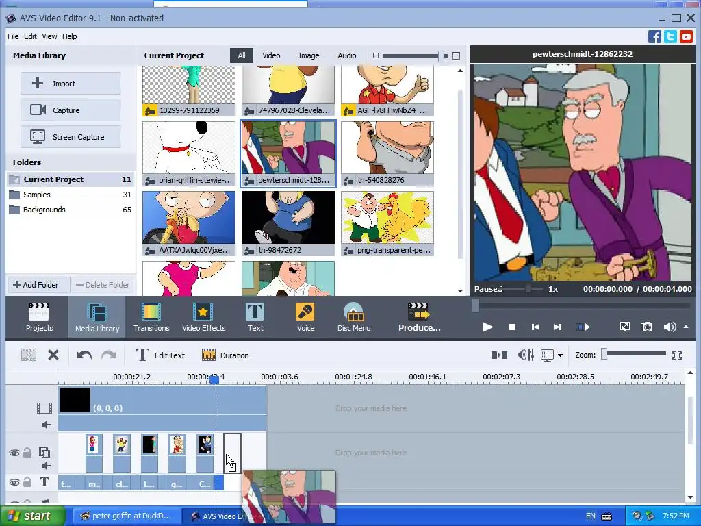
Task: Click the Import button
Action: pos(71,83)
